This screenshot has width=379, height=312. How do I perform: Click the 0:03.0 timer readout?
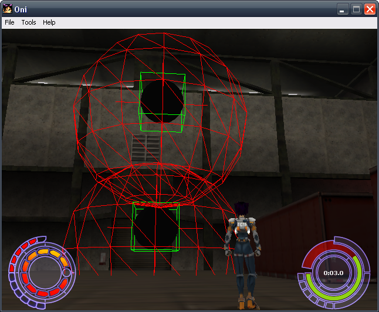333,273
